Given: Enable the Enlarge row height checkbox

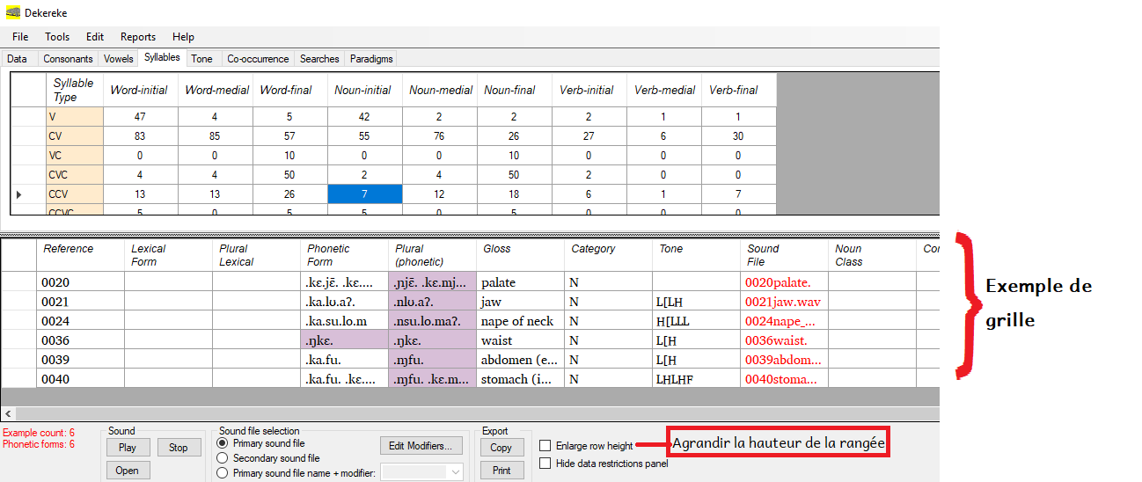Looking at the screenshot, I should [545, 446].
